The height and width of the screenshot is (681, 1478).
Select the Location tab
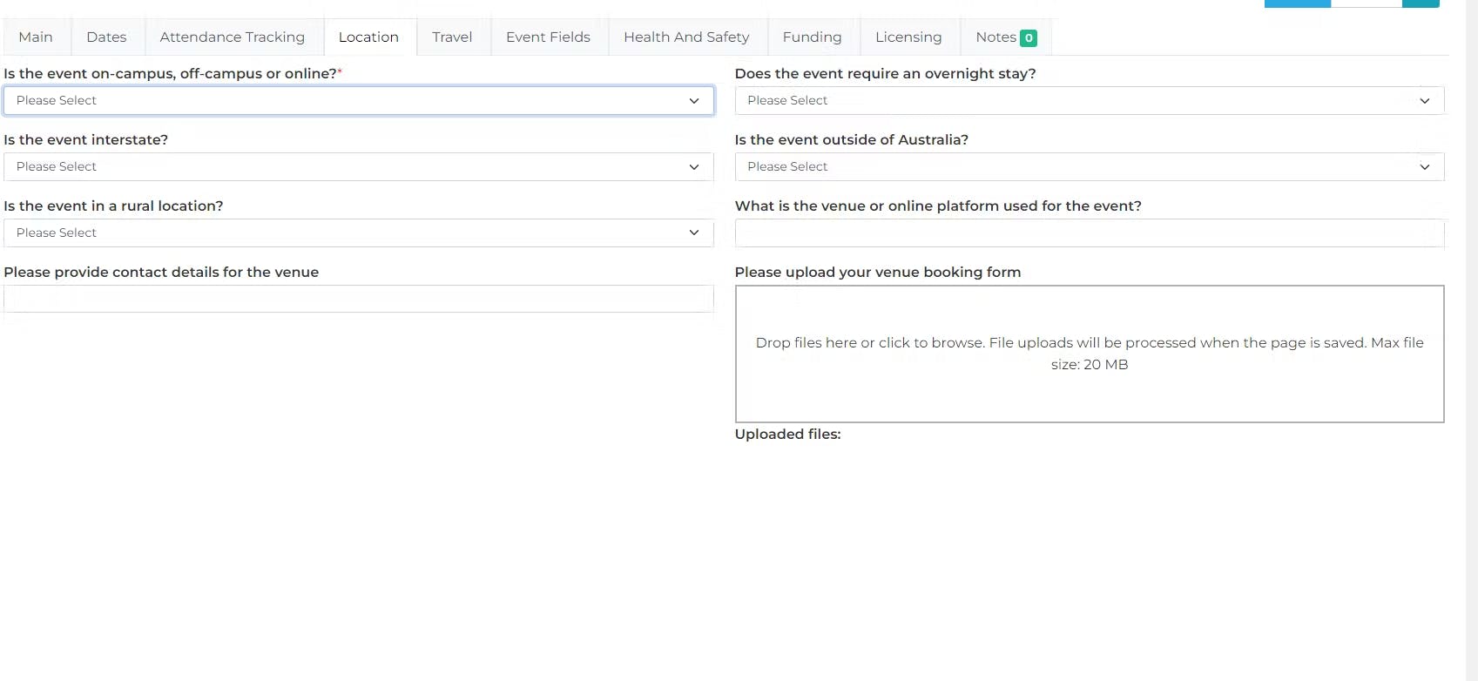pyautogui.click(x=368, y=37)
